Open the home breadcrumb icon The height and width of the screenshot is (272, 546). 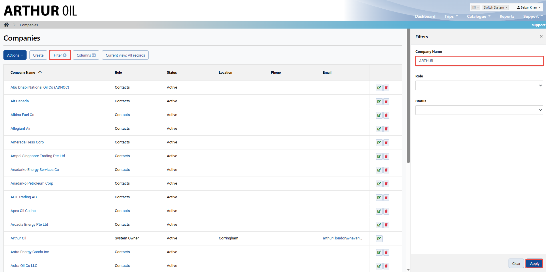point(6,25)
